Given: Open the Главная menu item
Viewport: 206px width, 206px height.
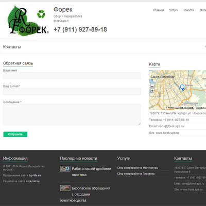Looking at the screenshot, I should [x=159, y=10].
